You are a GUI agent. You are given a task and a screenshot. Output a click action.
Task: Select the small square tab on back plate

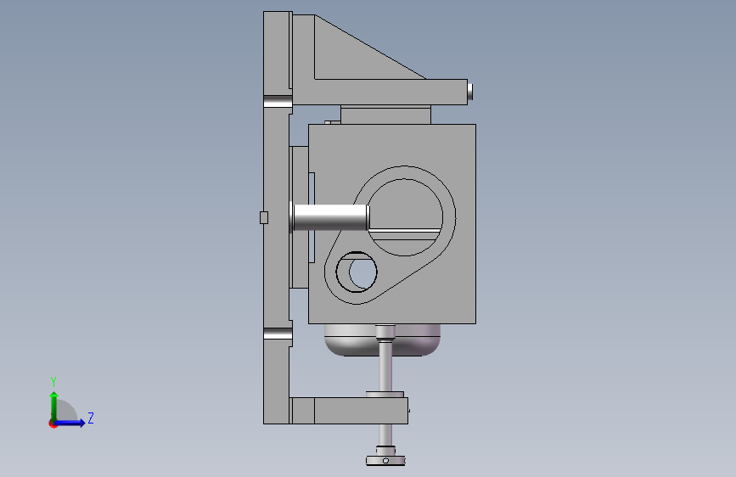click(x=264, y=217)
